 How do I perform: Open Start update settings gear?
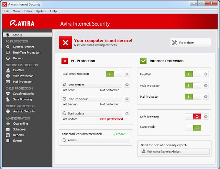pyautogui.click(x=127, y=113)
